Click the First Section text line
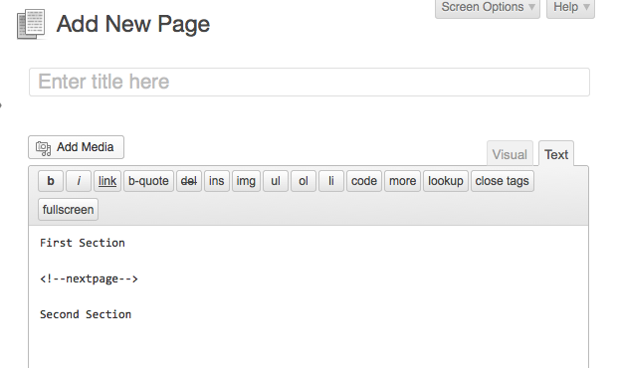The width and height of the screenshot is (618, 368). (x=83, y=243)
